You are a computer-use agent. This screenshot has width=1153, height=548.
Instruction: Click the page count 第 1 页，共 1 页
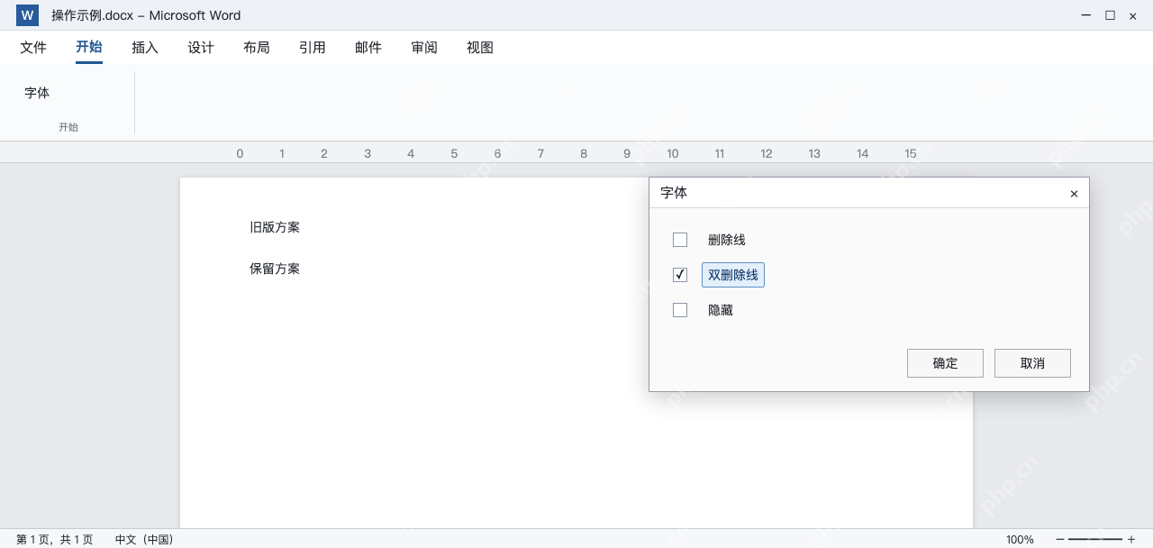point(54,539)
